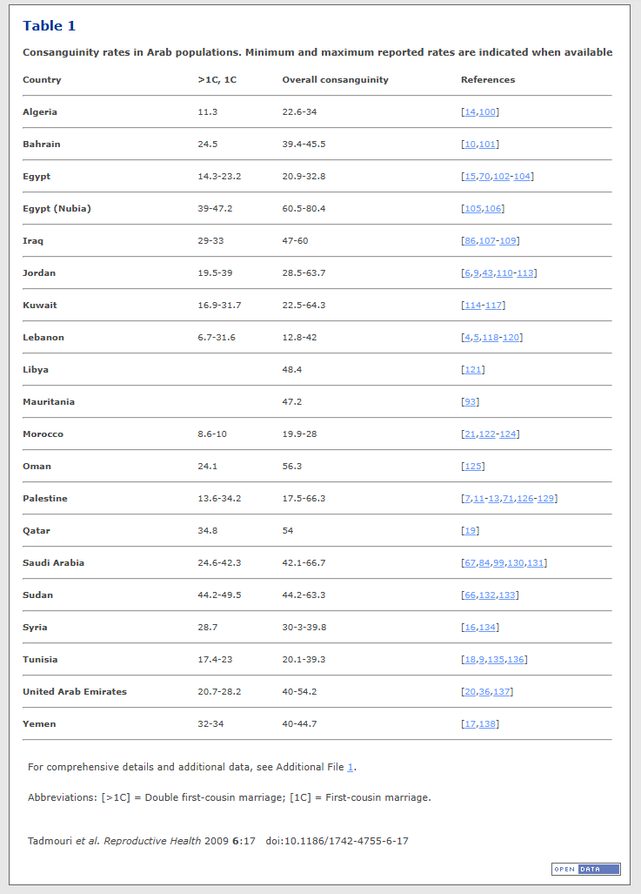Screen dimensions: 641x894
Task: Click reference 101 in Bahrain row
Action: click(487, 145)
